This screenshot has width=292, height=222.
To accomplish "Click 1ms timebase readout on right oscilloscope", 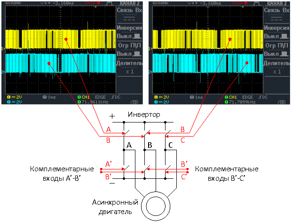I will coord(197,97).
